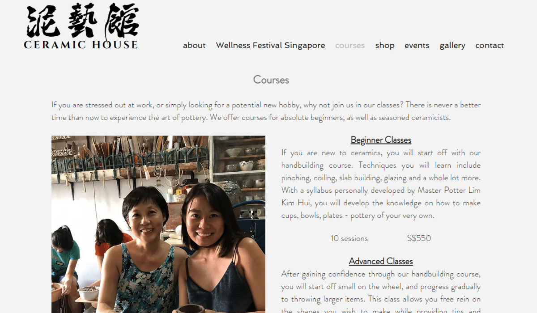Image resolution: width=537 pixels, height=313 pixels.
Task: Click the S$550 price
Action: pyautogui.click(x=419, y=238)
